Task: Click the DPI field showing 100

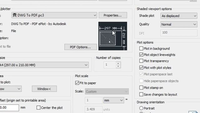Action: (x=179, y=33)
